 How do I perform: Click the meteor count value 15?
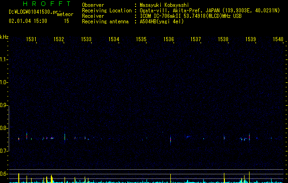pos(66,21)
